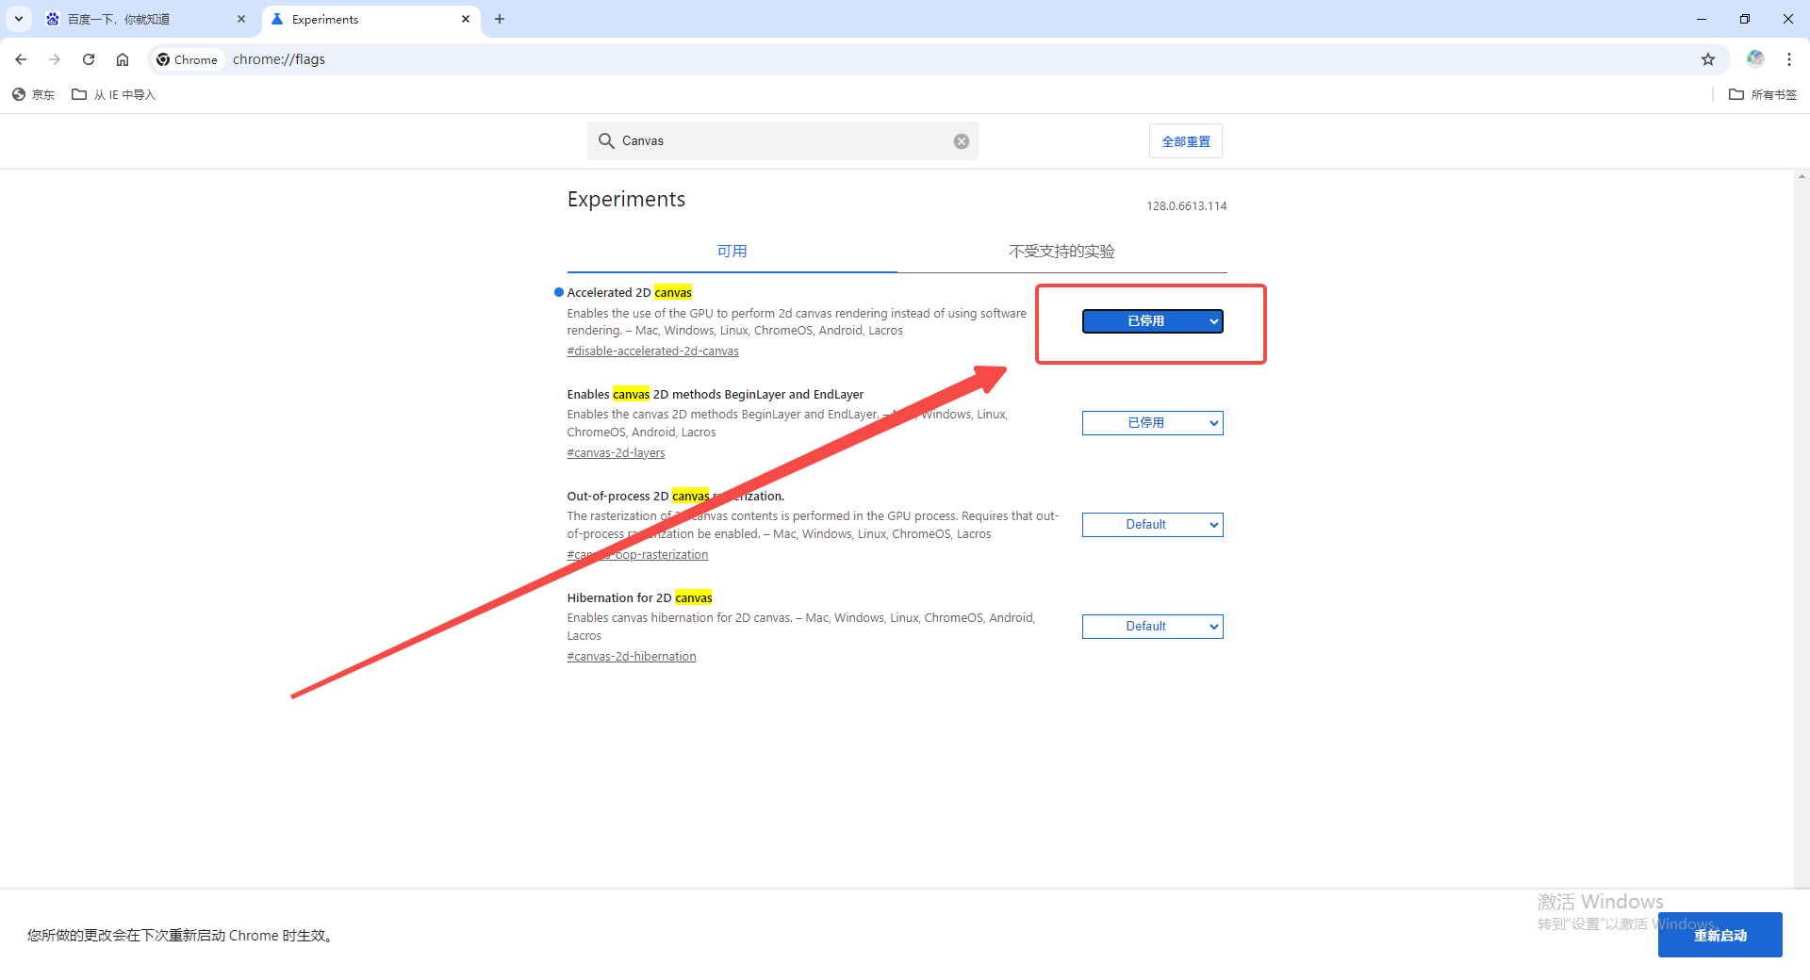Close the Experiments tab
This screenshot has width=1810, height=980.
466,19
